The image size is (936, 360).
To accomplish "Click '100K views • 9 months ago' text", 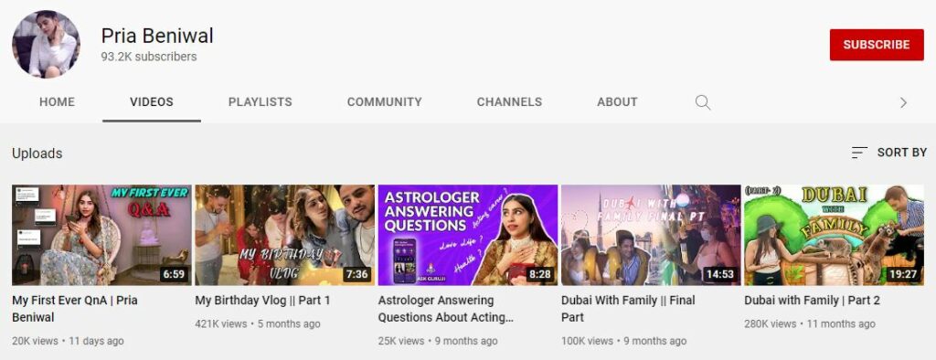I will pos(623,341).
